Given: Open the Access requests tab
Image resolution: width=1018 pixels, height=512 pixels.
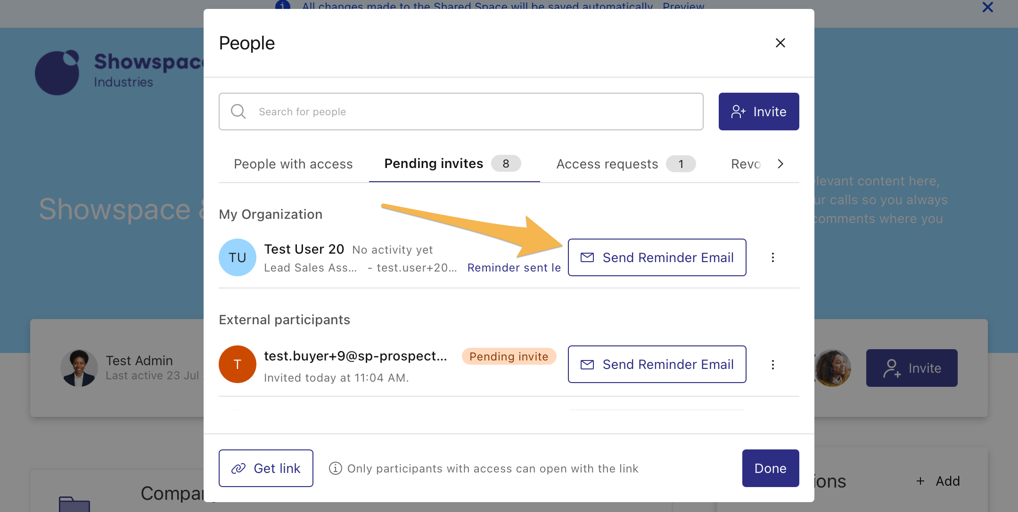Looking at the screenshot, I should (x=607, y=164).
